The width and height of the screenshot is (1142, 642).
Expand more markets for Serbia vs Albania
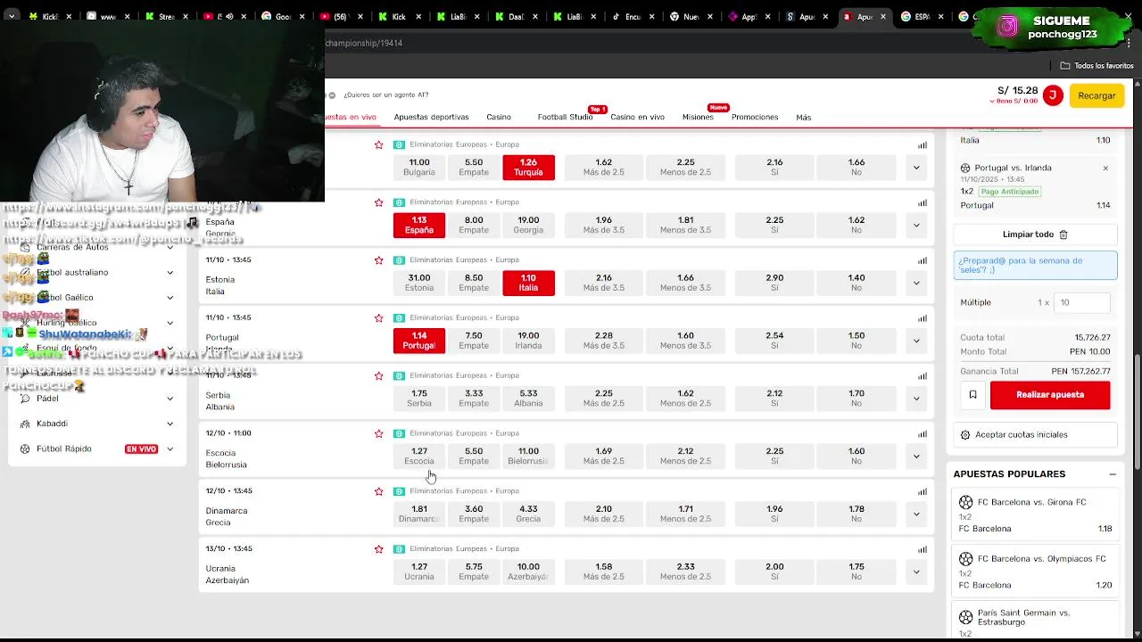coord(916,399)
